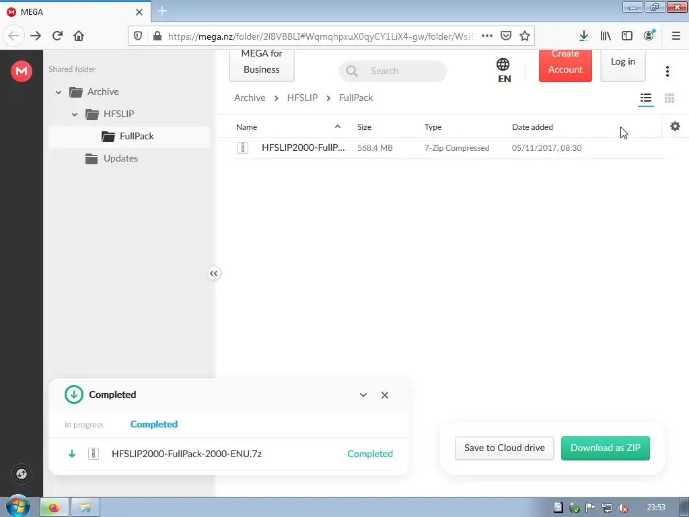The width and height of the screenshot is (689, 517).
Task: Sort files by Date added
Action: coord(532,127)
